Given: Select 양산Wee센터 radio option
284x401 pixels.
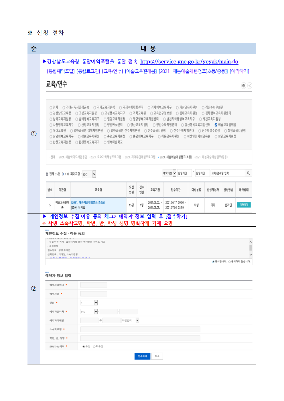Looking at the screenshot, I should coord(105,125).
